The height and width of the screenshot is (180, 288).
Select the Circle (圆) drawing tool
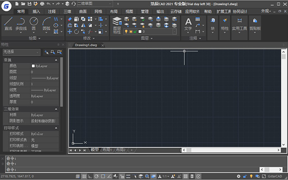point(34,24)
